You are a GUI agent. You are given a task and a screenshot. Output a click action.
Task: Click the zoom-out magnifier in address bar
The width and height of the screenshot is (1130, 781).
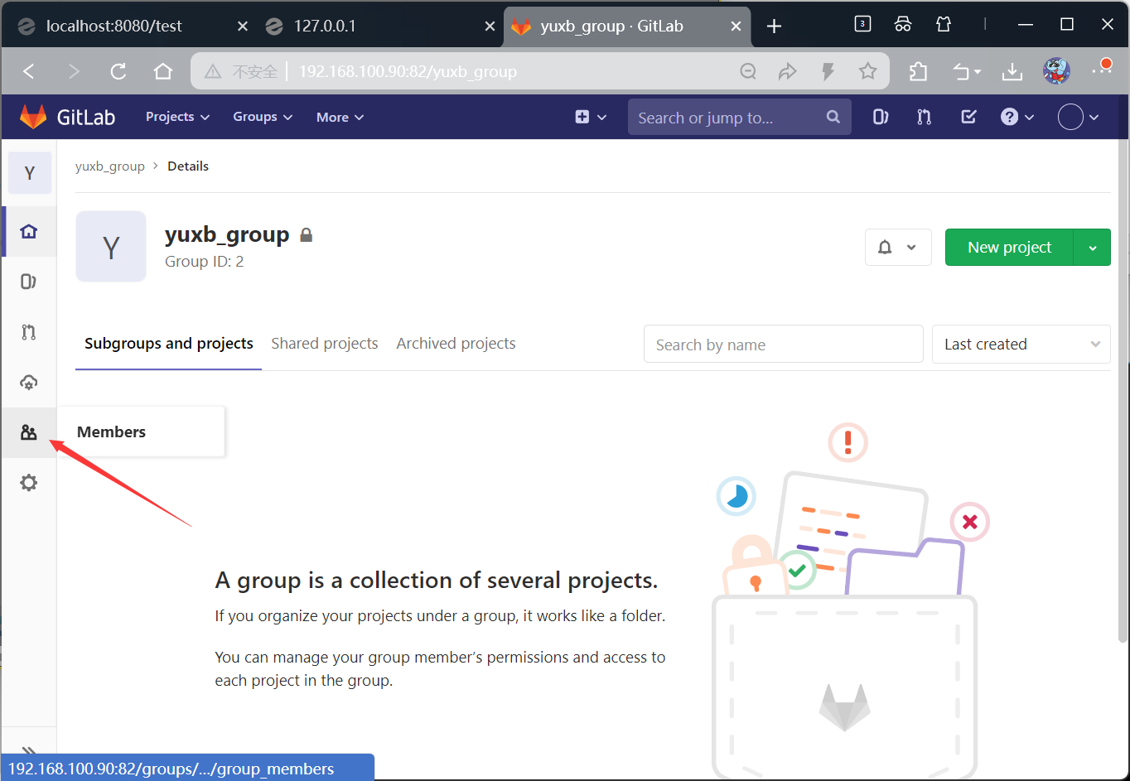tap(748, 71)
